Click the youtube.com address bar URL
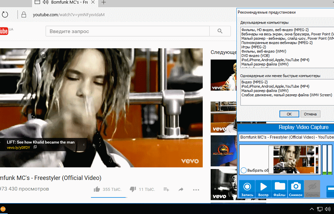 (69, 15)
